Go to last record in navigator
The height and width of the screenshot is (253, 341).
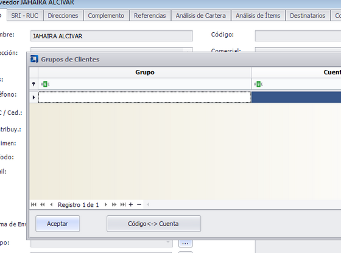[123, 204]
